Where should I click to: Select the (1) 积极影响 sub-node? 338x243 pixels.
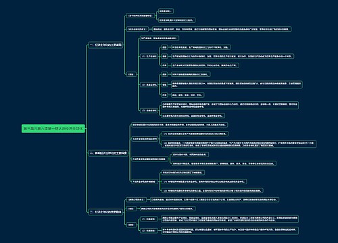[149, 219]
